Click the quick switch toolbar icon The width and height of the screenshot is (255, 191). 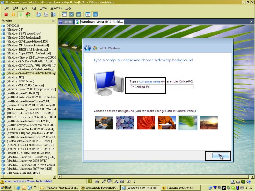point(78,14)
